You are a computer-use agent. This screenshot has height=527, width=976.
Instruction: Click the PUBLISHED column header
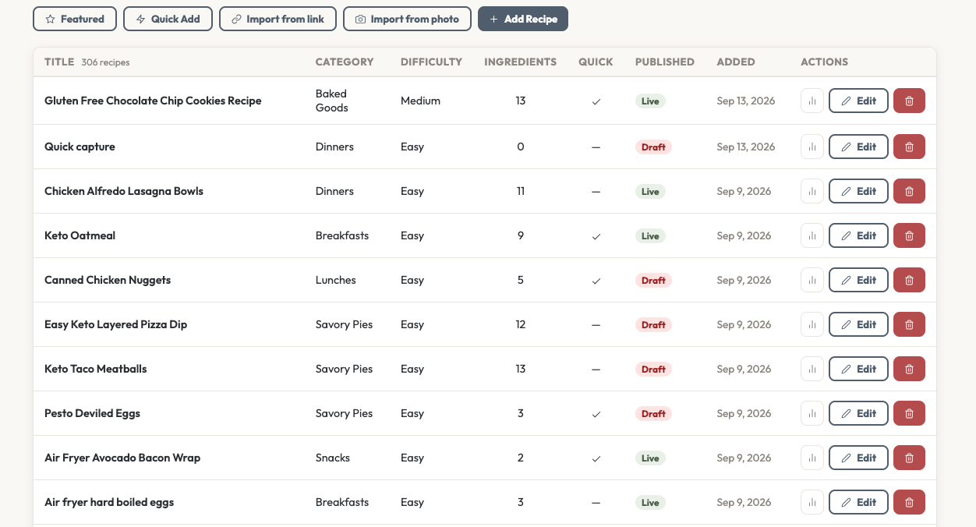click(x=665, y=62)
